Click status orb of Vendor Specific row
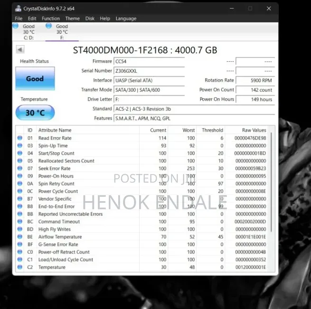 [x=20, y=198]
